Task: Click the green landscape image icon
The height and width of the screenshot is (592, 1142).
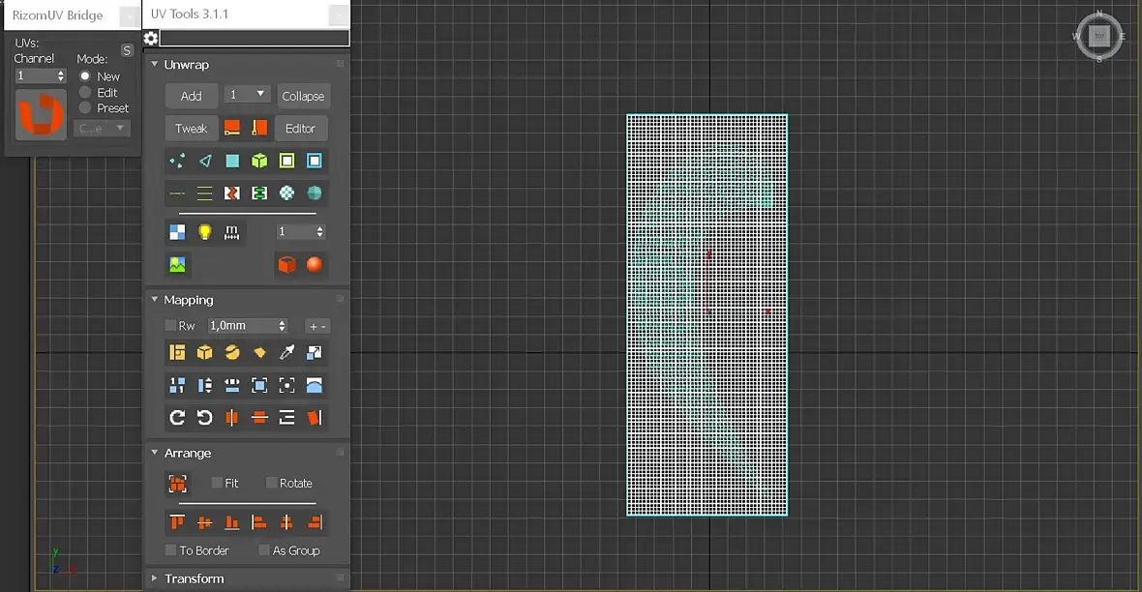Action: tap(177, 264)
